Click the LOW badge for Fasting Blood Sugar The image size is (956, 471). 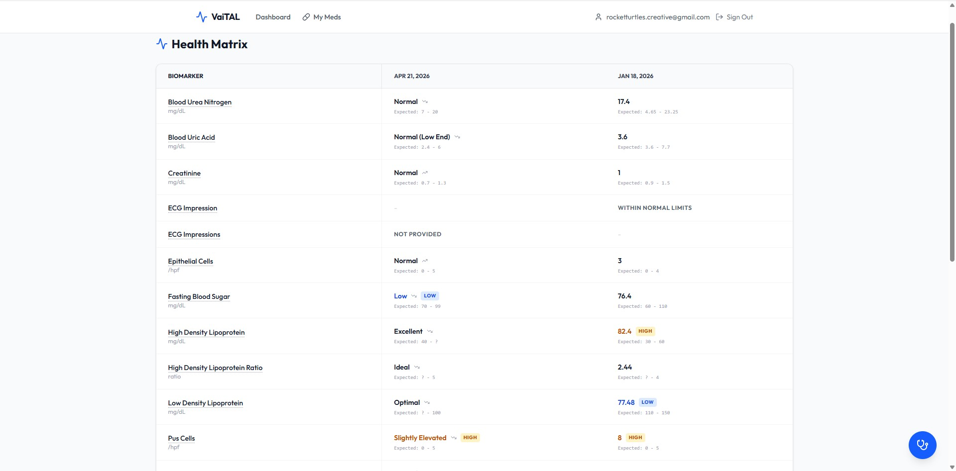[430, 295]
